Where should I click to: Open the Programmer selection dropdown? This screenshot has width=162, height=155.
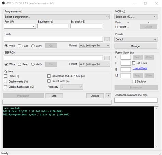pos(57,17)
